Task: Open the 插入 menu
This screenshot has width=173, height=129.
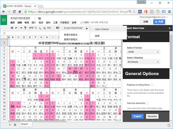Action: [34, 23]
